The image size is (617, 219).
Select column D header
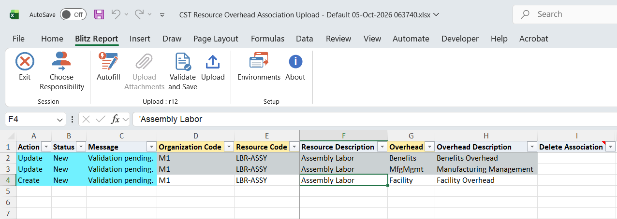[195, 136]
